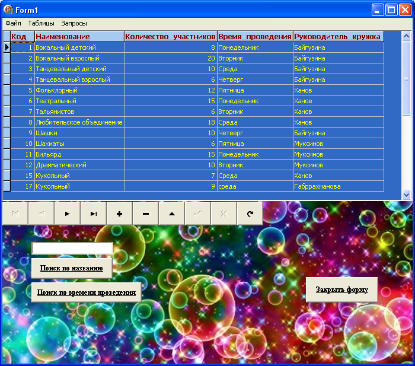Select the Шахматы cell
Image resolution: width=415 pixels, height=366 pixels.
79,144
